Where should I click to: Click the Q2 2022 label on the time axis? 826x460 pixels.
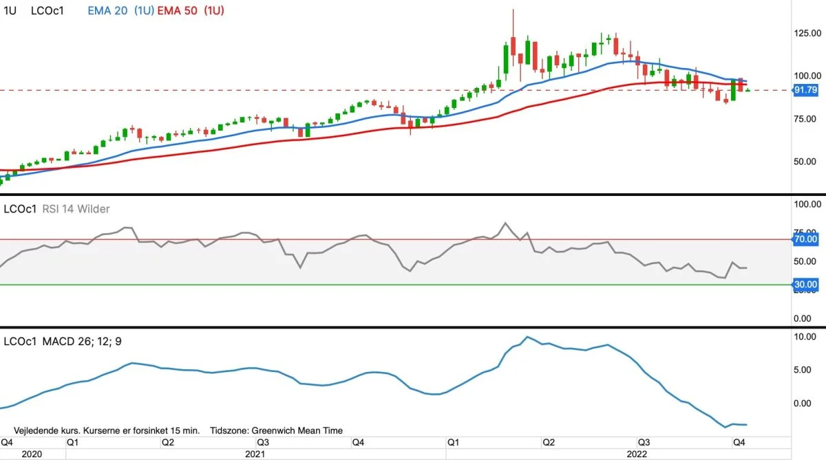(549, 442)
